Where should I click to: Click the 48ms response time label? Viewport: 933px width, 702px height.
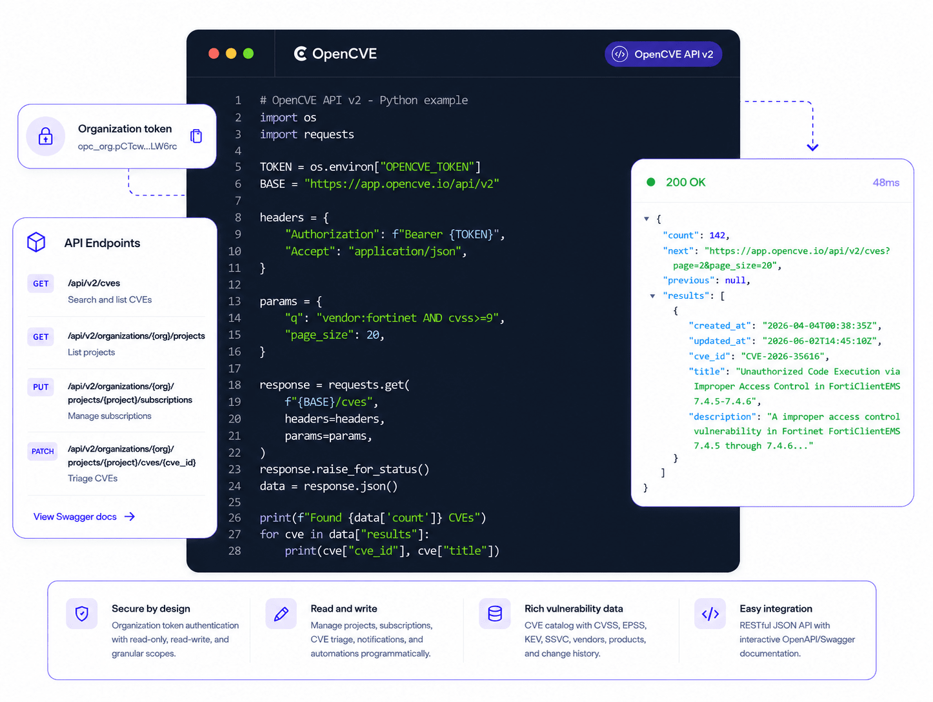886,183
